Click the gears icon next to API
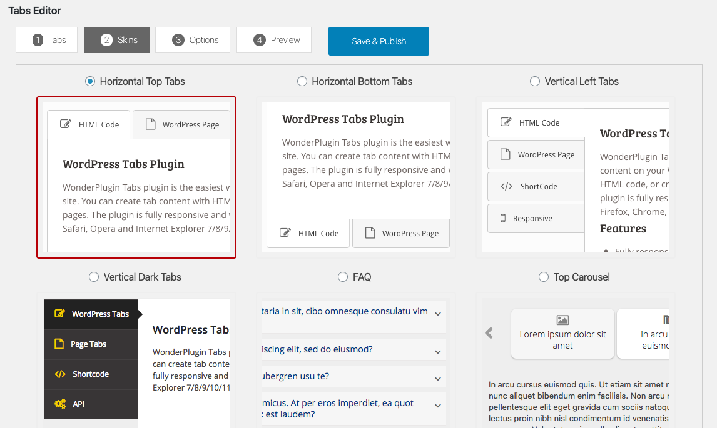 point(60,404)
